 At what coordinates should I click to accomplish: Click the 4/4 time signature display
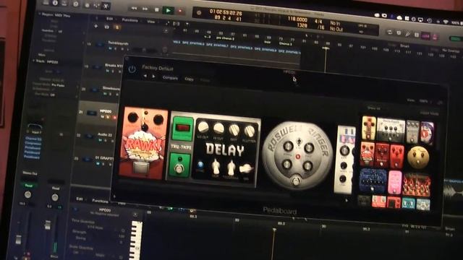[x=318, y=21]
